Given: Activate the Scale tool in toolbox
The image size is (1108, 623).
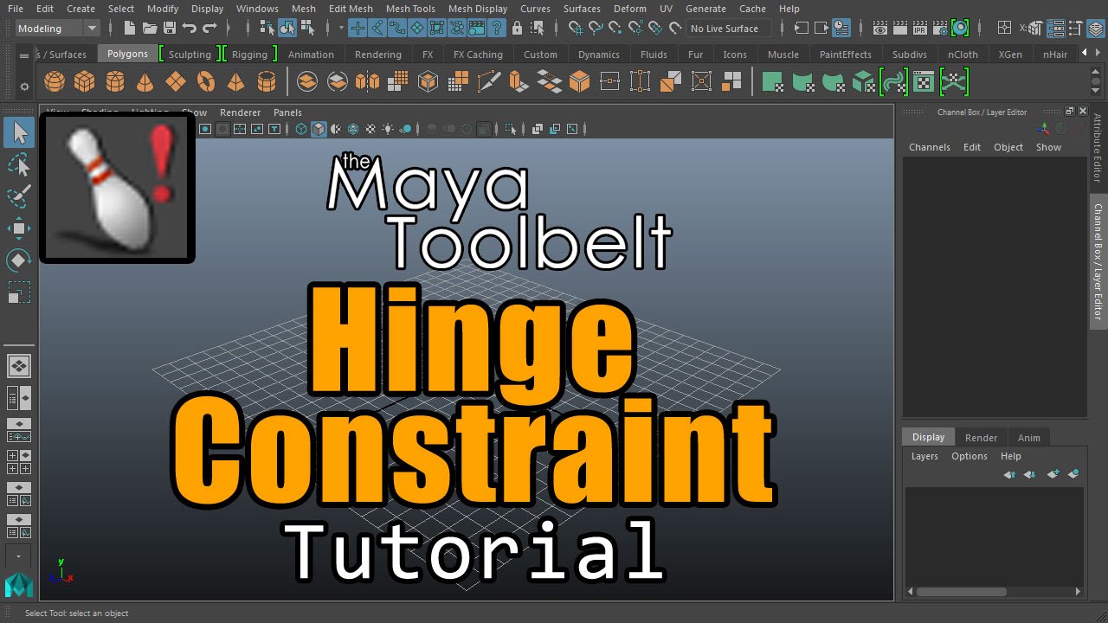Looking at the screenshot, I should click(x=19, y=292).
